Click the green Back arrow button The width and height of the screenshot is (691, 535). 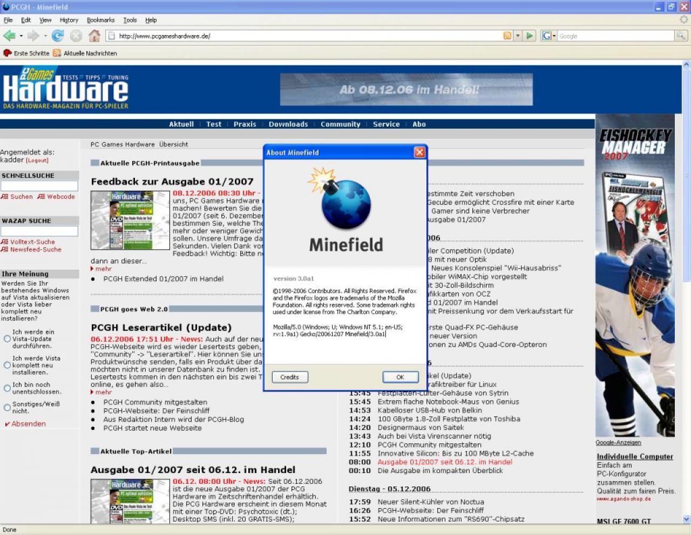(x=9, y=36)
